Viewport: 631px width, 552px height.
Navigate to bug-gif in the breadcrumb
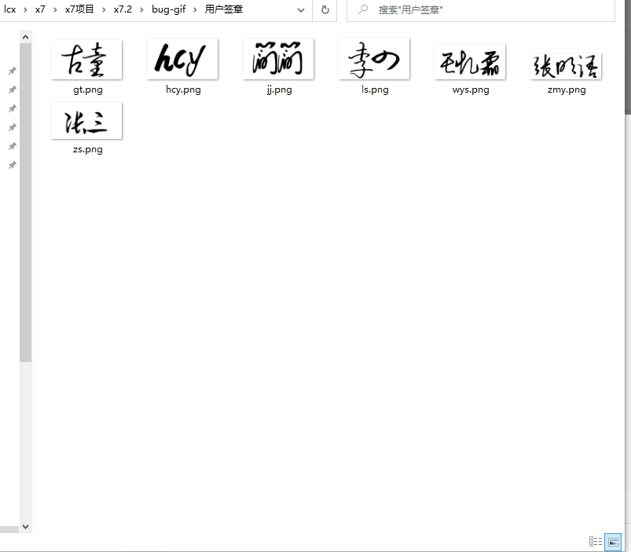pyautogui.click(x=169, y=9)
